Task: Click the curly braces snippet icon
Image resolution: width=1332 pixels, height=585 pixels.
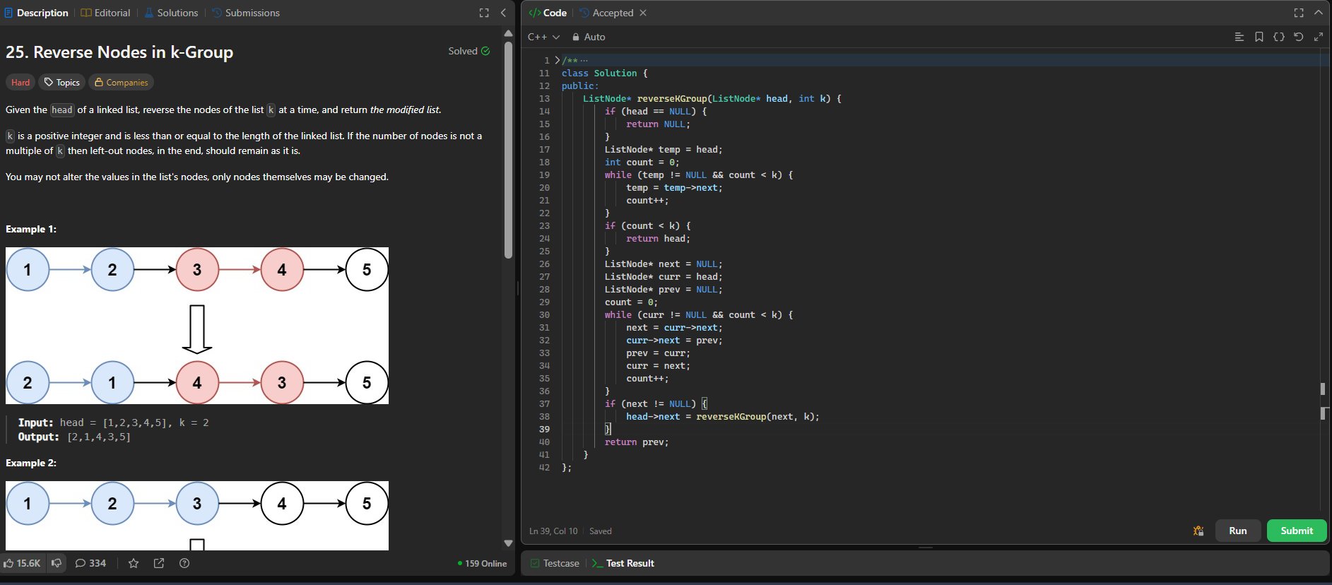Action: click(1278, 37)
